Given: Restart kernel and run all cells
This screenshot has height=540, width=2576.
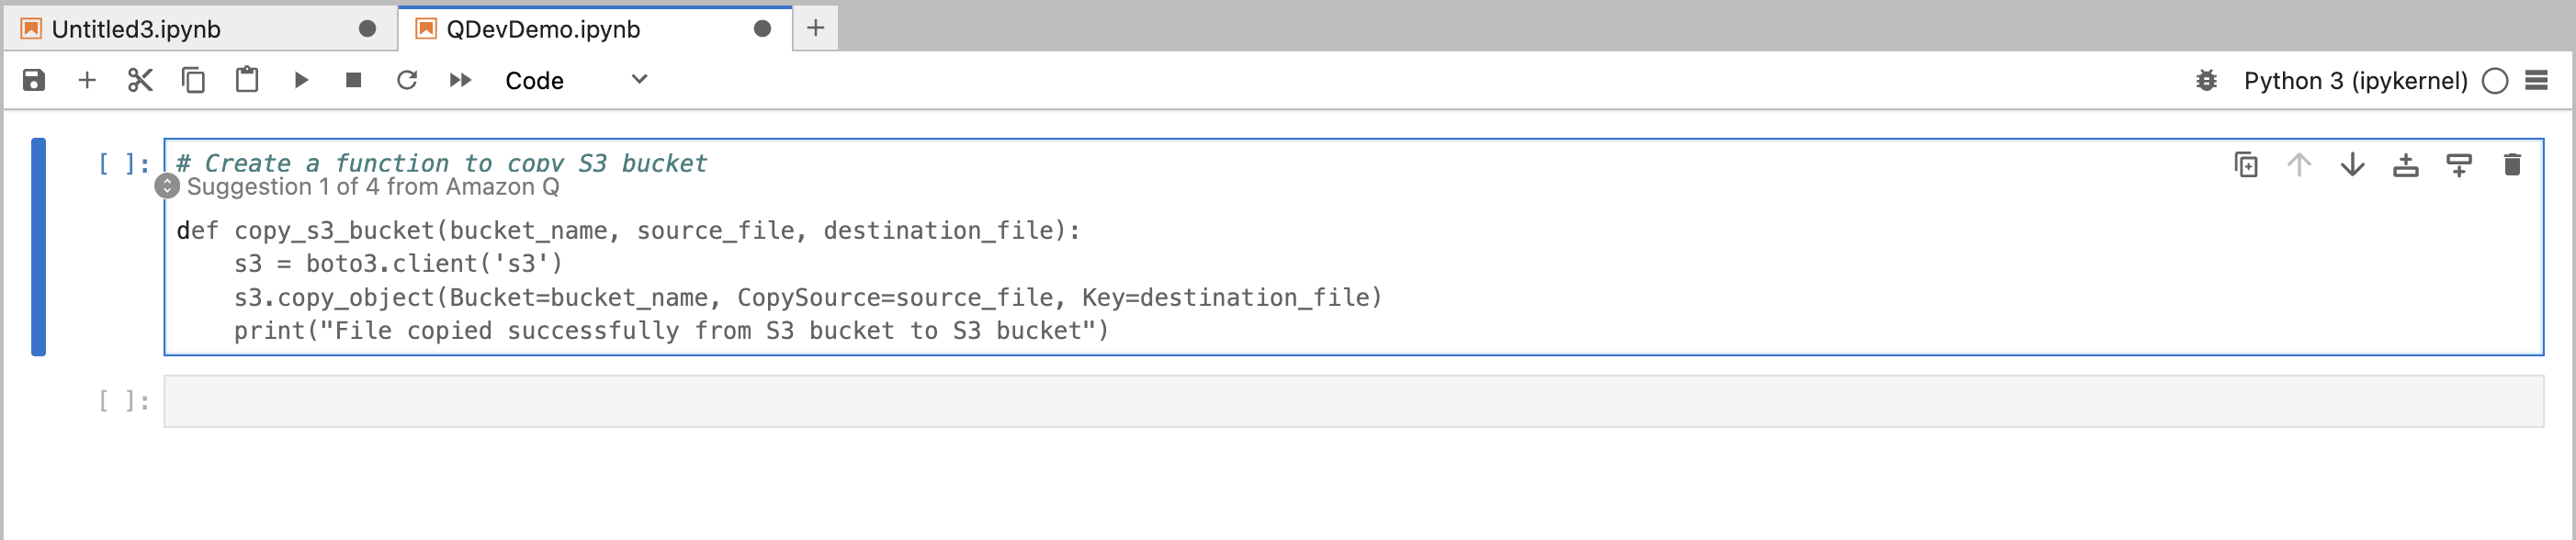Looking at the screenshot, I should tap(461, 80).
